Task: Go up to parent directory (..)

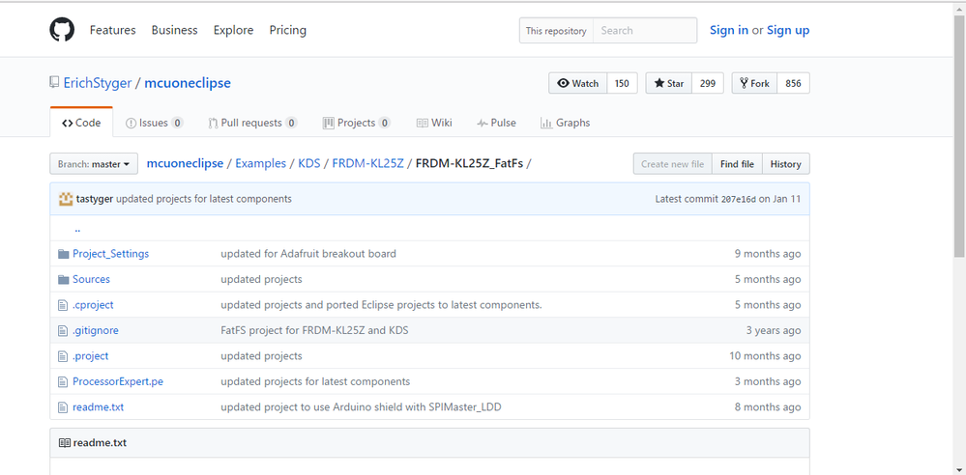Action: [77, 229]
